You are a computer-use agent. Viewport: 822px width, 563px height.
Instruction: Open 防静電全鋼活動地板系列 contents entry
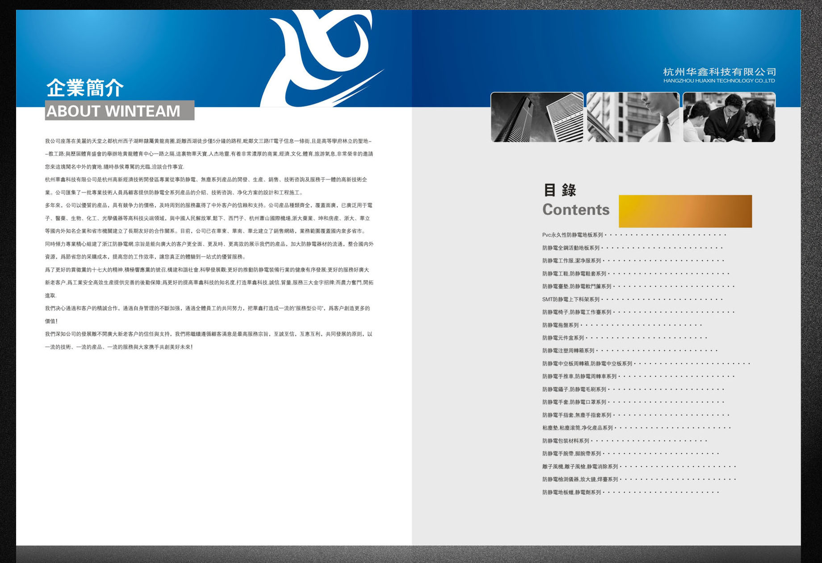(x=570, y=248)
